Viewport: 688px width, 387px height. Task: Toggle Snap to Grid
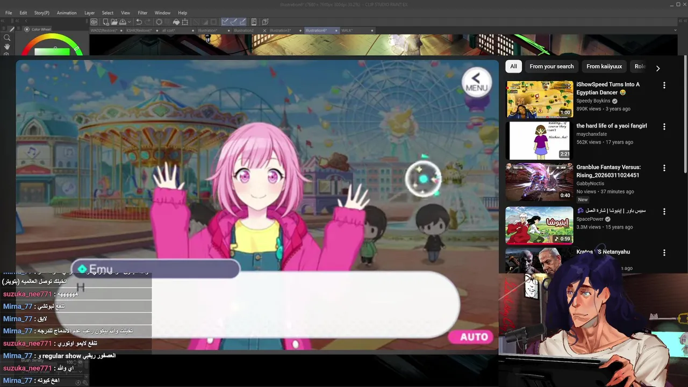tap(242, 22)
